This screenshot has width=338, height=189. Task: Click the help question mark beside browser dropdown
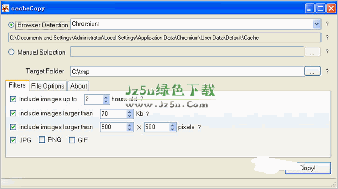pos(327,24)
